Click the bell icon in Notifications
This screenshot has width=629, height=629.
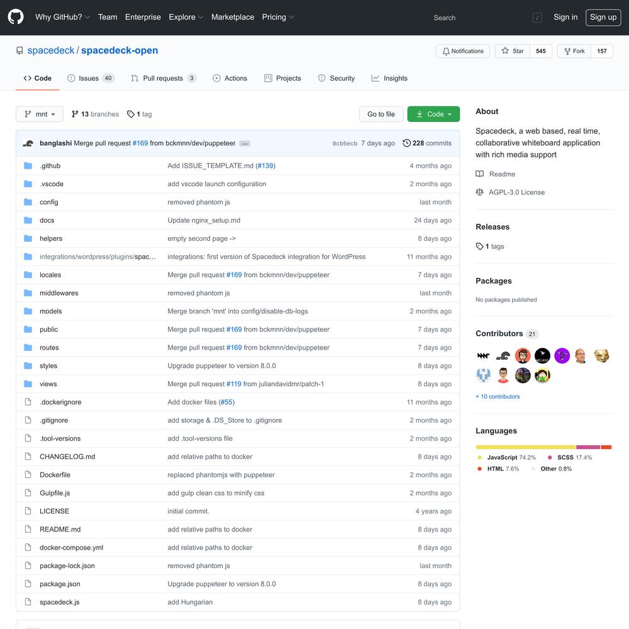click(446, 52)
